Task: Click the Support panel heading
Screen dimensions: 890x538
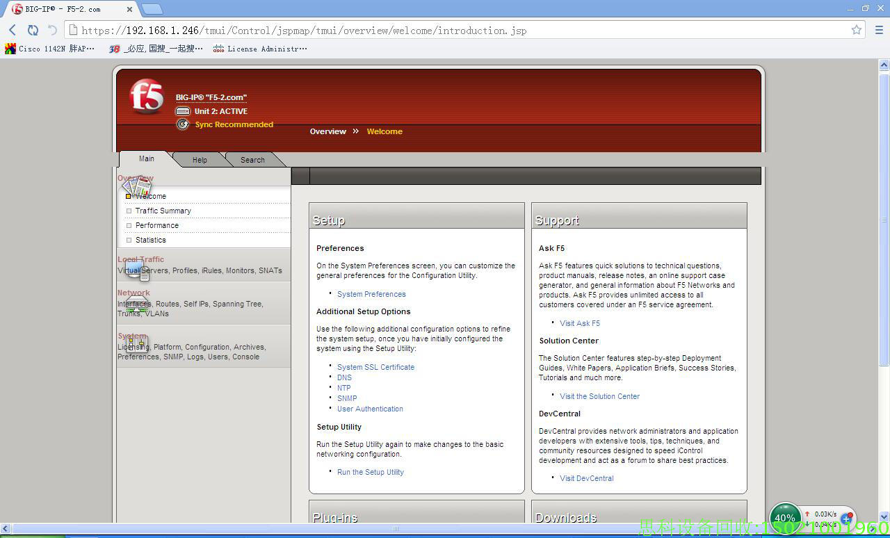Action: point(557,220)
